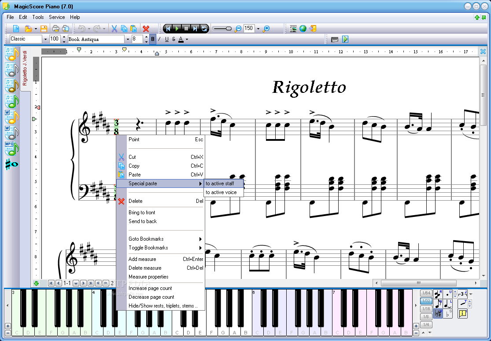This screenshot has width=491, height=341.
Task: Open the piano keyboard toolbar icon
Action: [334, 40]
